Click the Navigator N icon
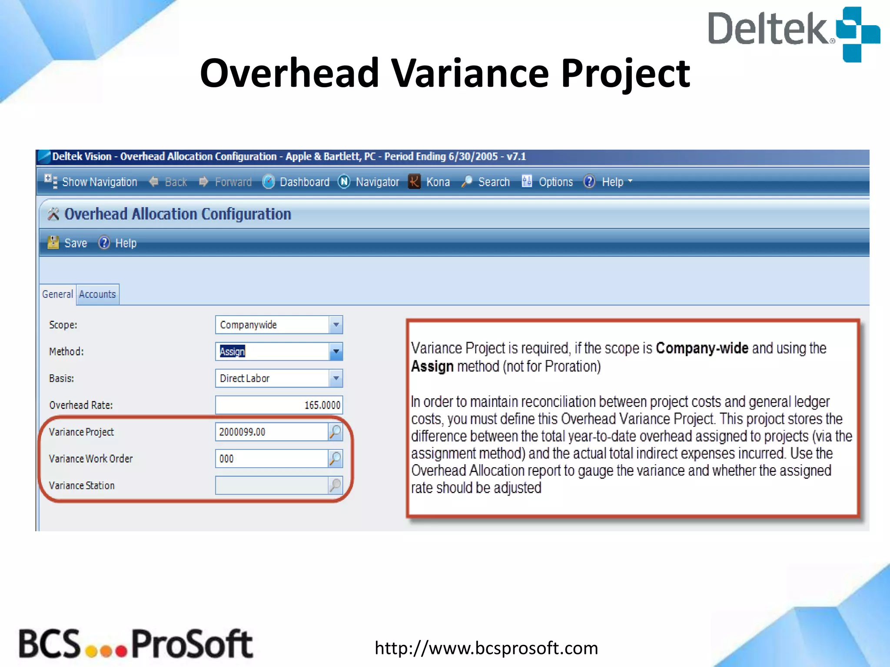 click(344, 182)
